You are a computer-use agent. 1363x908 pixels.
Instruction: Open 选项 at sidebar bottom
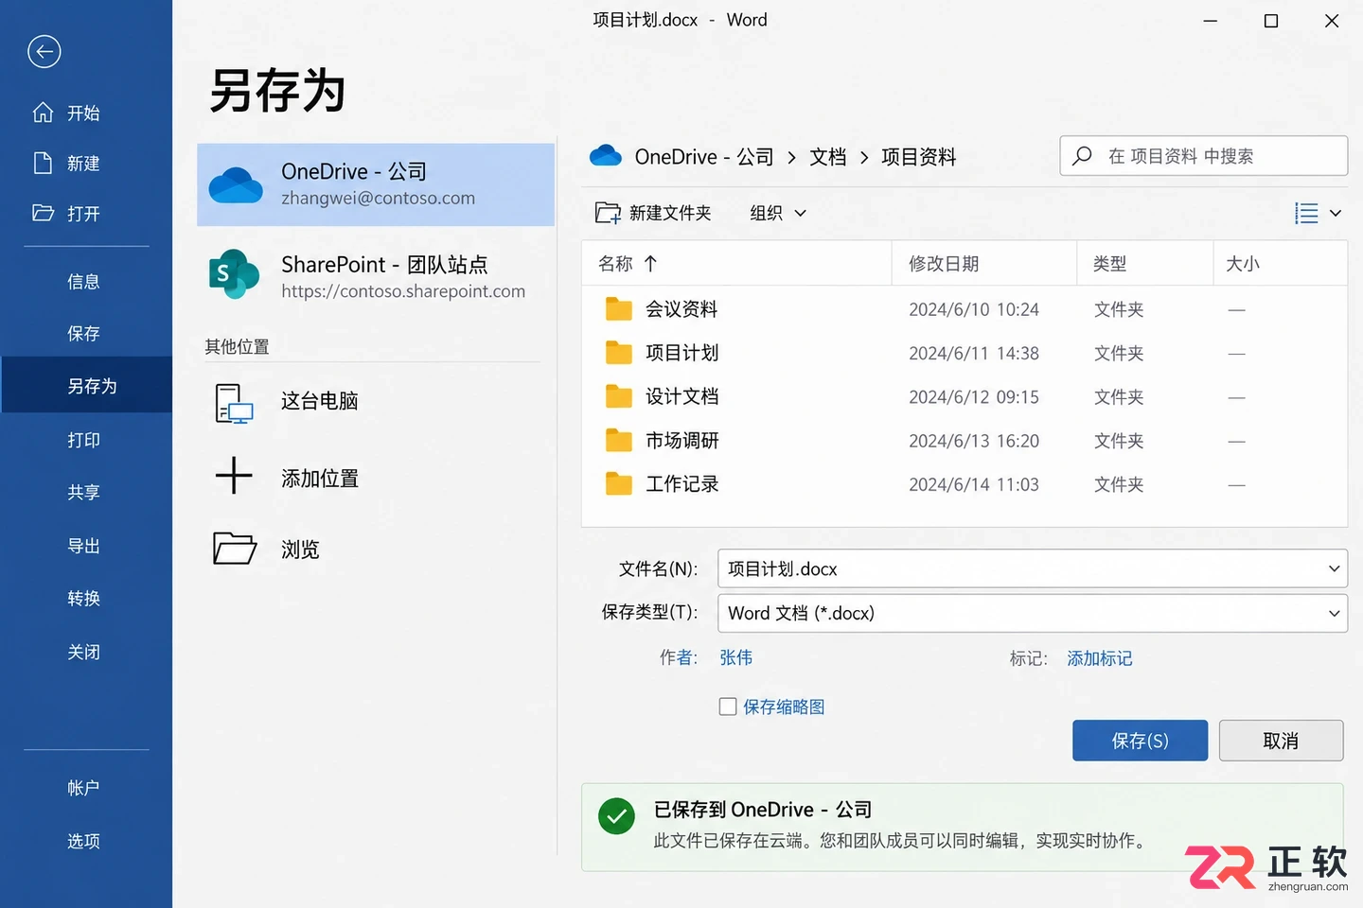pos(83,841)
